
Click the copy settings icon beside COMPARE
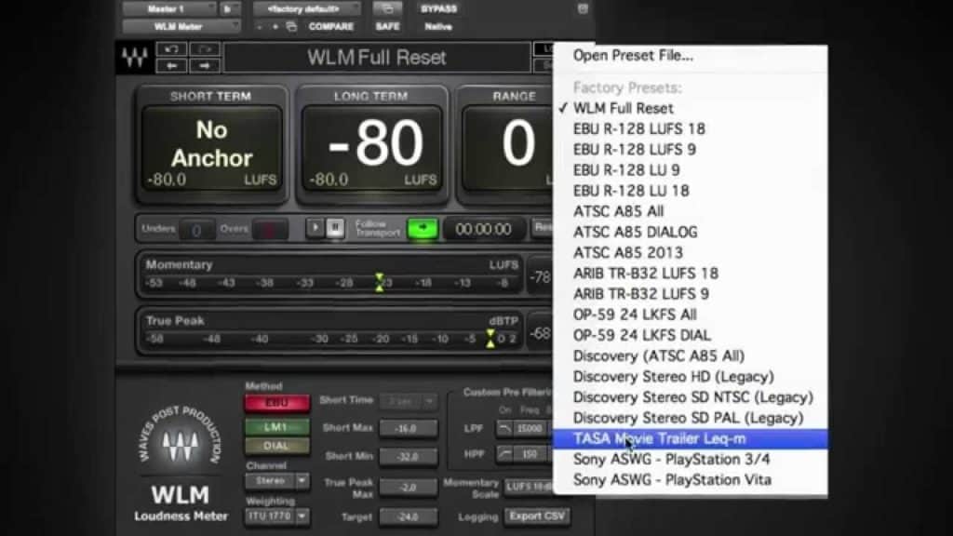291,27
